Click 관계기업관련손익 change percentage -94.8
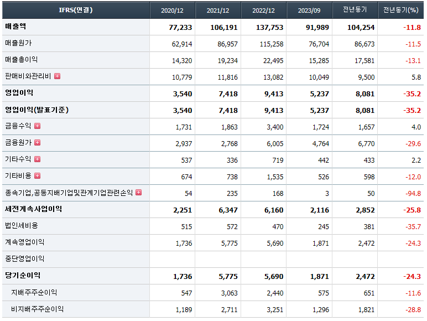427x321 pixels. pyautogui.click(x=413, y=194)
